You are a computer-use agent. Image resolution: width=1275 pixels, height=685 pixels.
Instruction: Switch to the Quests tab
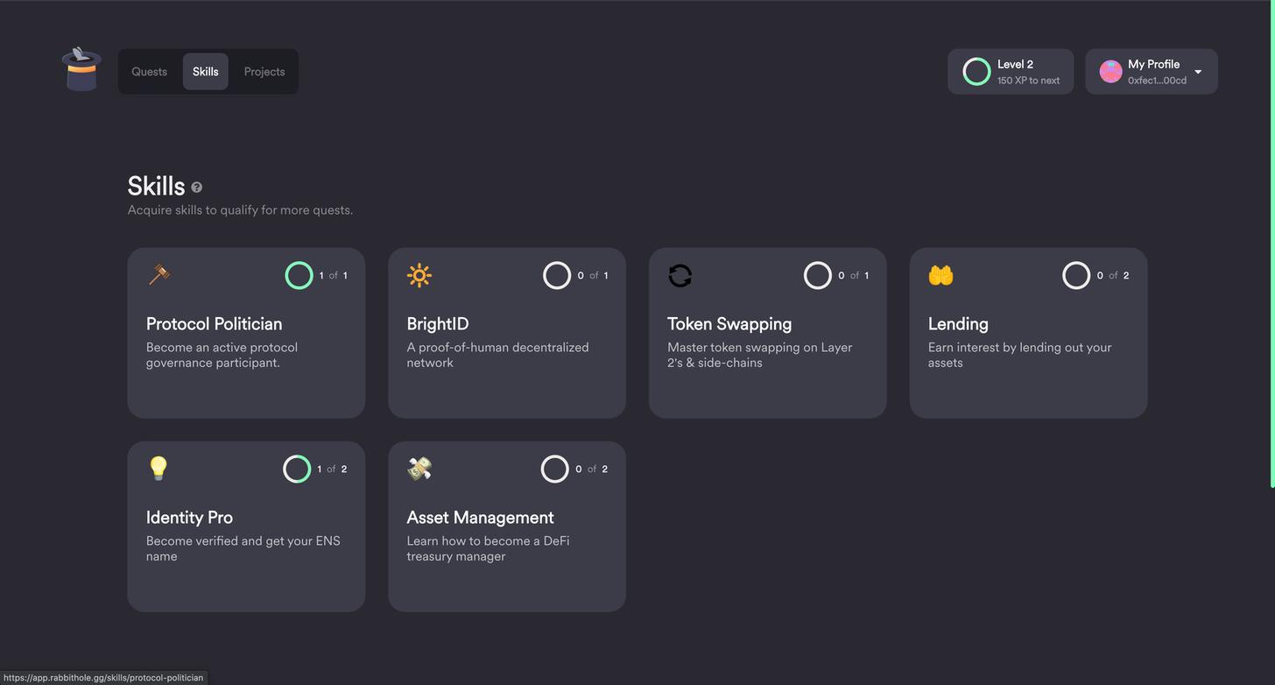point(149,72)
